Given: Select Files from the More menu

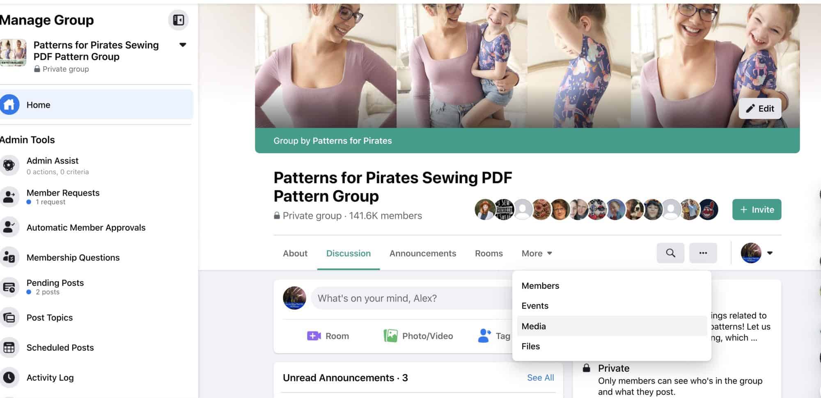Looking at the screenshot, I should point(530,346).
